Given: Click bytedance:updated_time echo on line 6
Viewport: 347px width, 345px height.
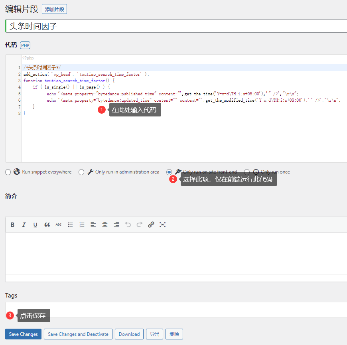Looking at the screenshot, I should (193, 100).
